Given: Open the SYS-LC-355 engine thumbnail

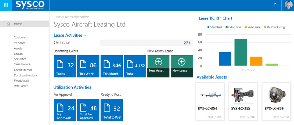Looking at the screenshot, I should [x=243, y=96].
